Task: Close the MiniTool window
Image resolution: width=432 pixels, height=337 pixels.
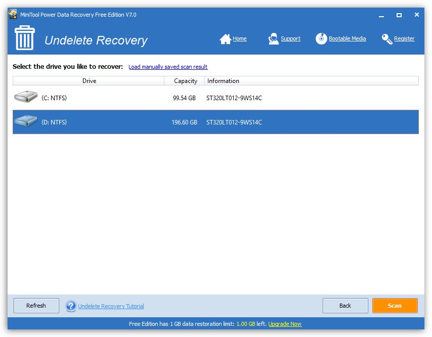Action: 417,15
